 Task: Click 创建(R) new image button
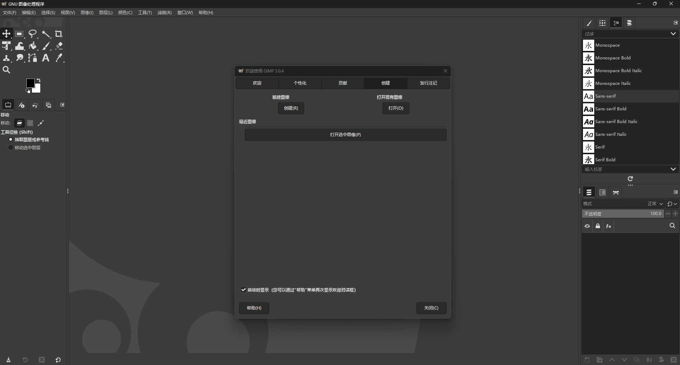click(291, 108)
